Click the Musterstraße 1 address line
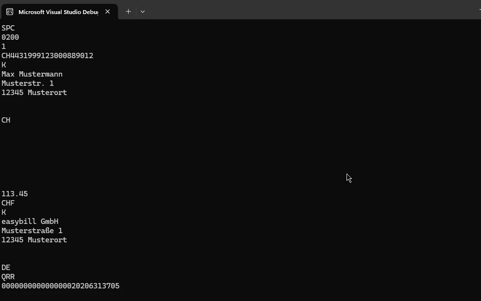481x301 pixels. (x=32, y=231)
